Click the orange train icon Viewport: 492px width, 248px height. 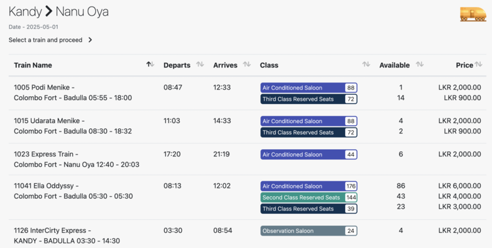(x=473, y=14)
